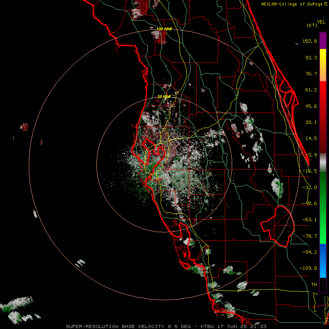Click the 30.1 velocity scale value
The height and width of the screenshot is (329, 329).
tap(311, 122)
